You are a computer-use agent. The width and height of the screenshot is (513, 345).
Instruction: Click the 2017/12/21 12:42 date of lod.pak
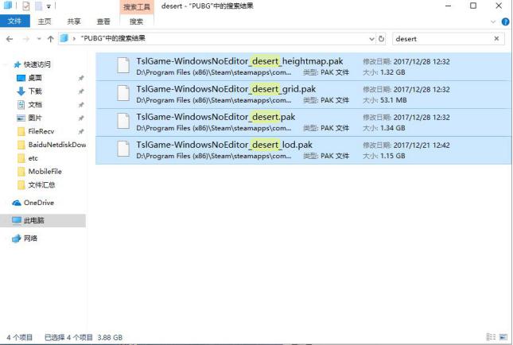coord(422,145)
